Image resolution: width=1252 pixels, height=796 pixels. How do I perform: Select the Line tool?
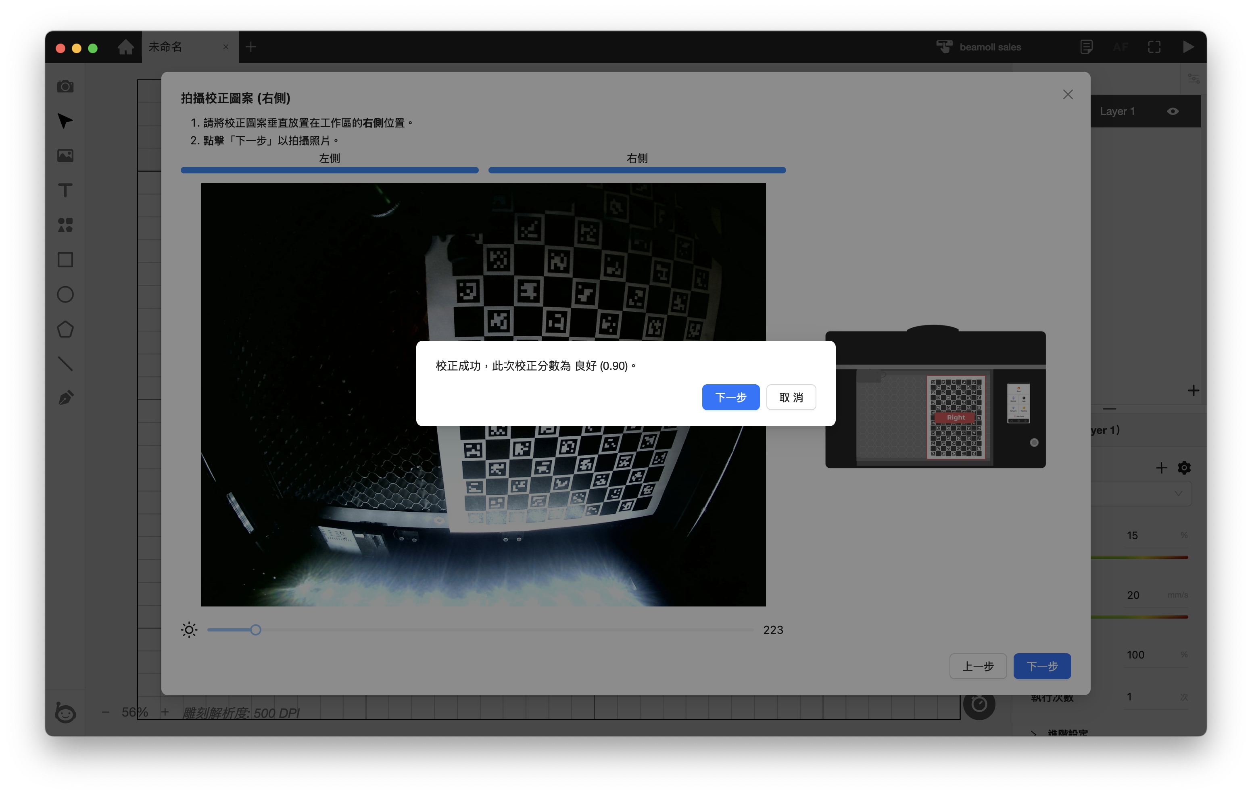(65, 363)
